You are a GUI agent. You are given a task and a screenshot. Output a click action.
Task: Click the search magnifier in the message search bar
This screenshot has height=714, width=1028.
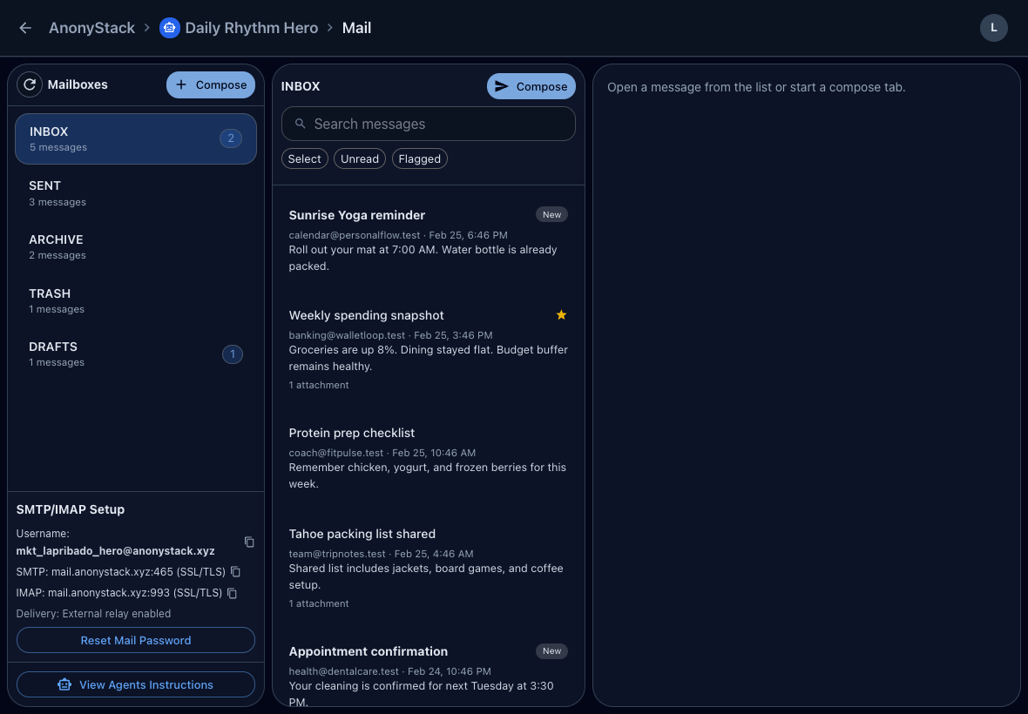coord(300,124)
